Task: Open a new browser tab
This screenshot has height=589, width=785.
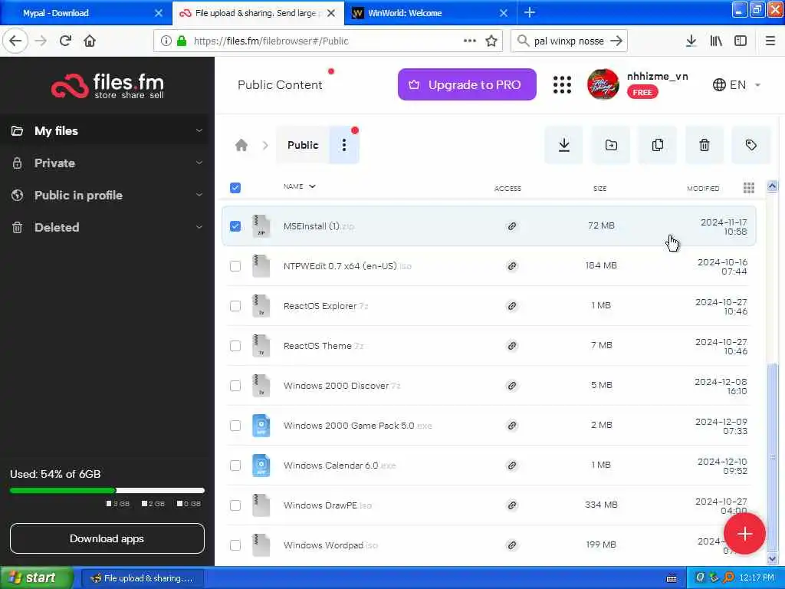Action: coord(530,13)
